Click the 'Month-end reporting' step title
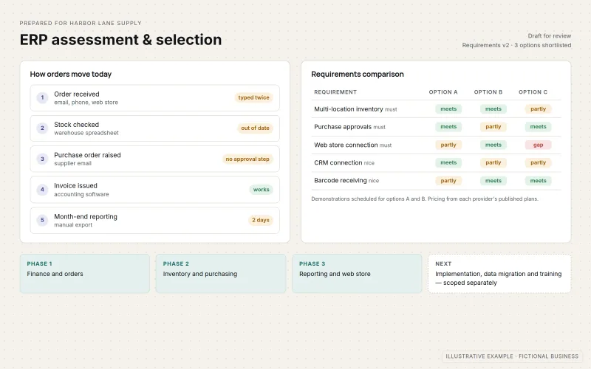This screenshot has height=369, width=591. [86, 216]
